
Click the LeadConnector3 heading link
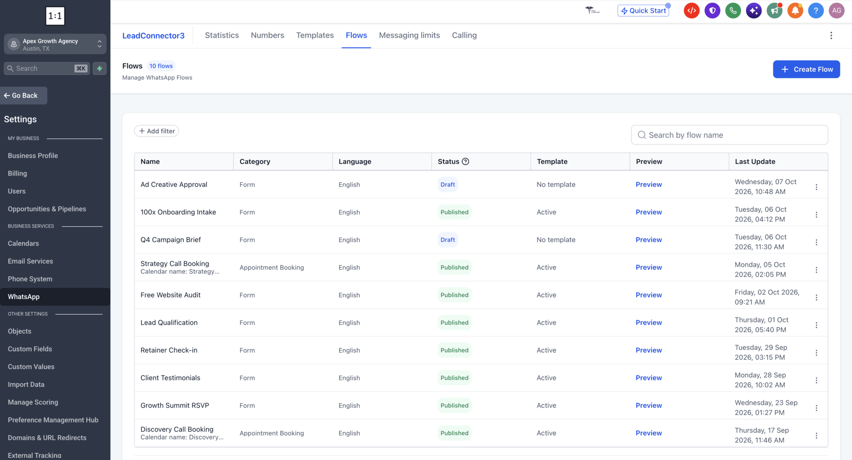(x=154, y=36)
